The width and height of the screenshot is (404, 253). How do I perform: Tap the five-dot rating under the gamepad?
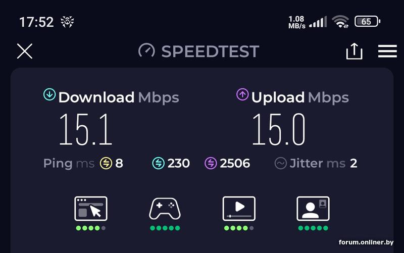(165, 228)
